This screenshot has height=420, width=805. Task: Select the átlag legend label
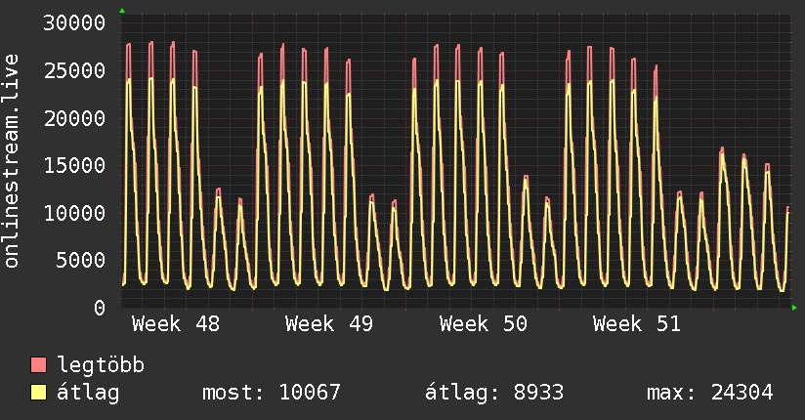click(x=89, y=393)
